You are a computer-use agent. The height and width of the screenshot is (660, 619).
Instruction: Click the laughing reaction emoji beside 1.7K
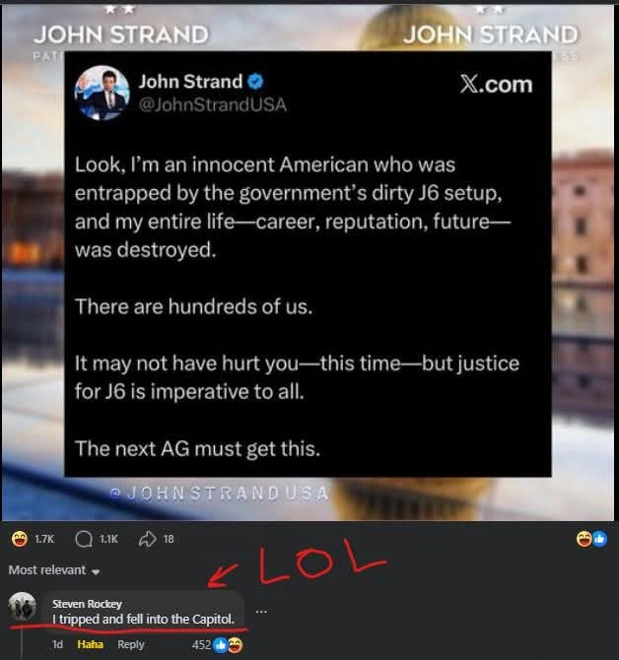click(20, 539)
